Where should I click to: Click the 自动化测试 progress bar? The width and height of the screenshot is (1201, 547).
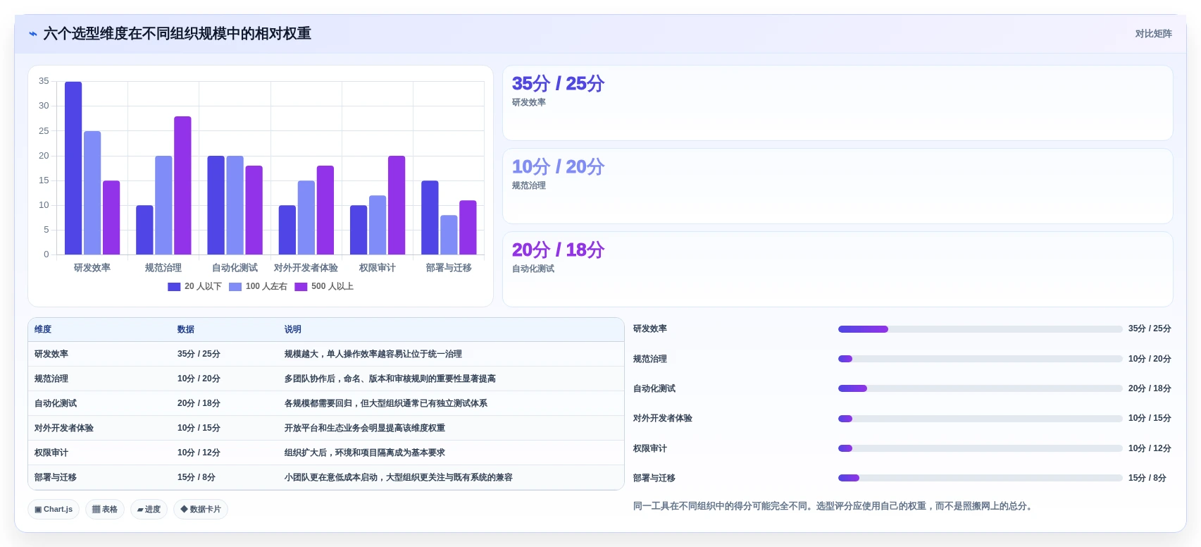(980, 388)
